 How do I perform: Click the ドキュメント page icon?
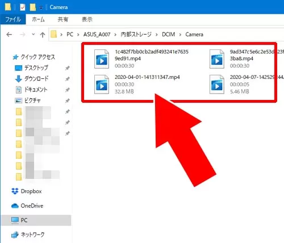click(19, 90)
